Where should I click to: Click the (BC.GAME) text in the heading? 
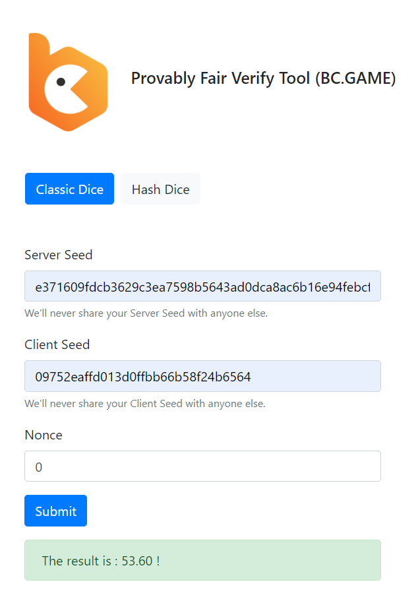(355, 79)
